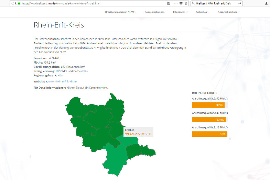270x180 pixels.
Task: Click the ≥ 50 Mbit/s orange progress bar
Action: click(x=208, y=105)
